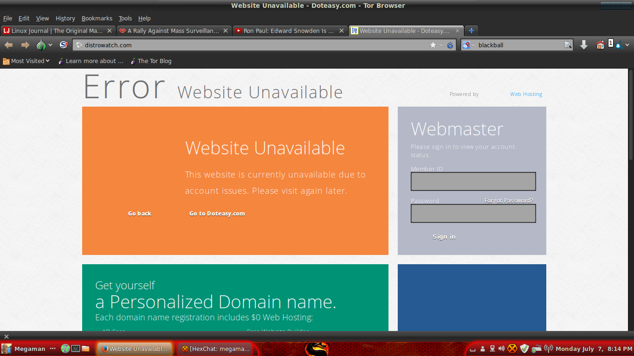Screen dimensions: 634x356
Task: Expand dropdown arrow beside the badge addon
Action: (x=627, y=45)
